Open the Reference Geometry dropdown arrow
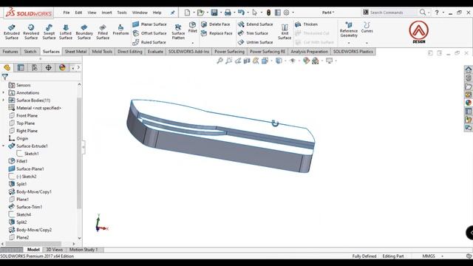Screen dimensions: 473x266 tap(349, 43)
